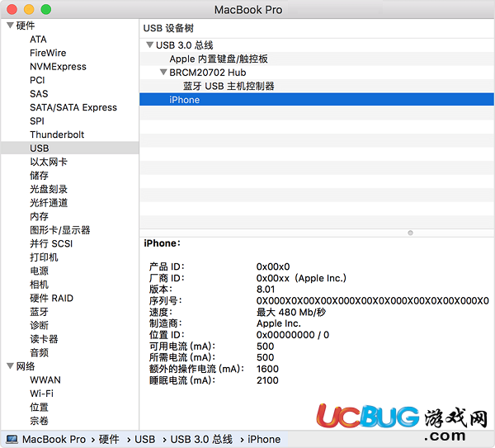This screenshot has height=448, width=495.
Task: Select 读卡器 in the sidebar
Action: [x=44, y=339]
